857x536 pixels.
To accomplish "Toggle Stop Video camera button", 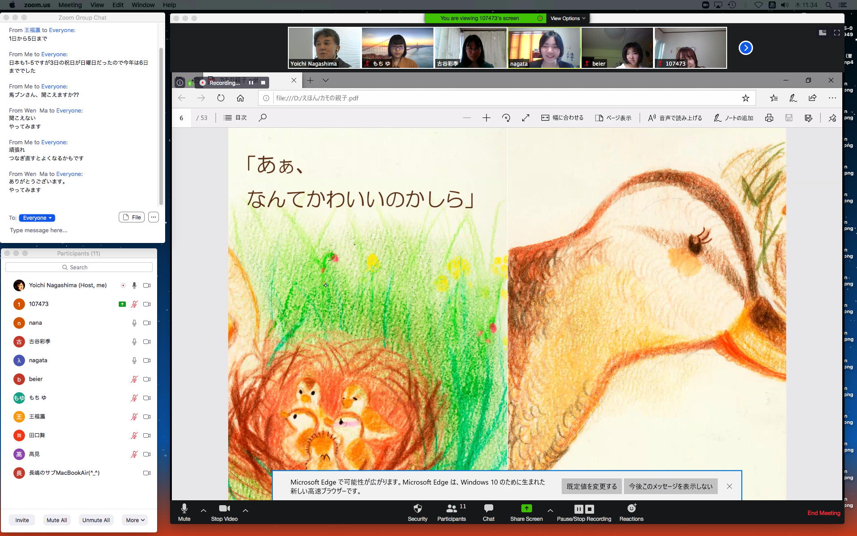I will pos(224,509).
